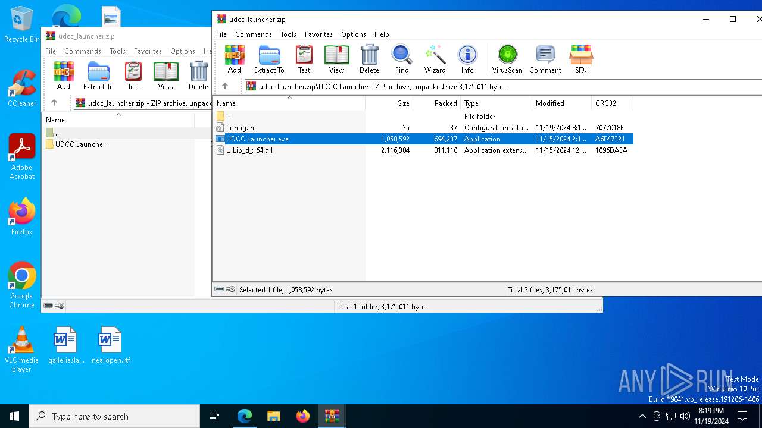
Task: Run VirusScan on the archive
Action: 507,59
